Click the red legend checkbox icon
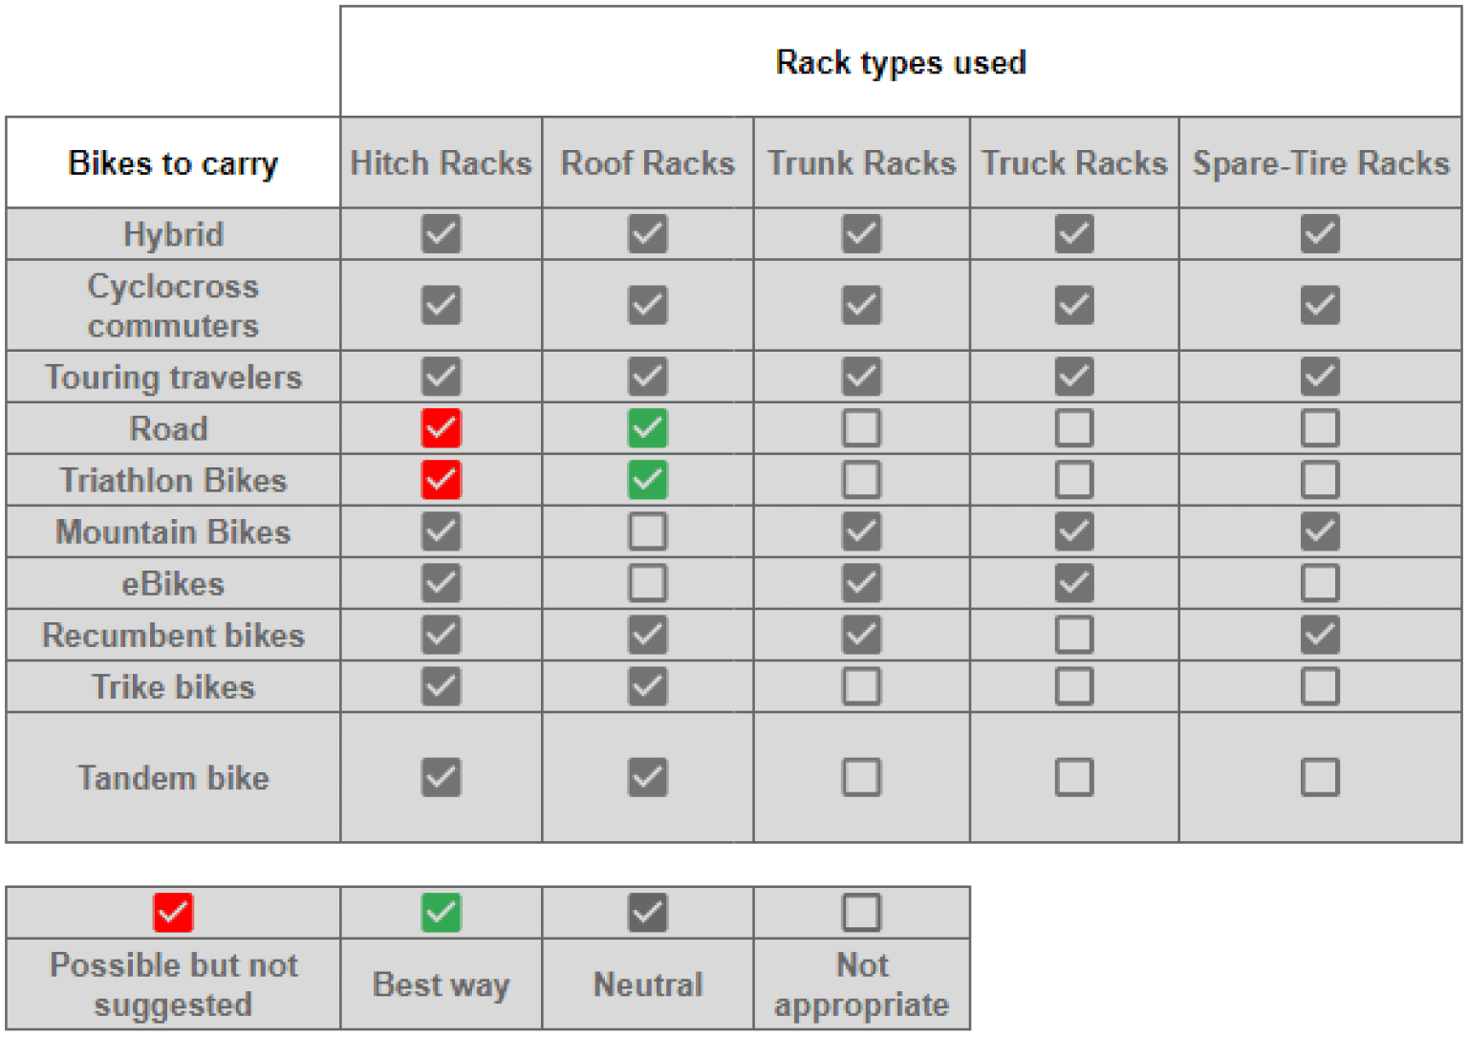The image size is (1468, 1038). pyautogui.click(x=173, y=912)
